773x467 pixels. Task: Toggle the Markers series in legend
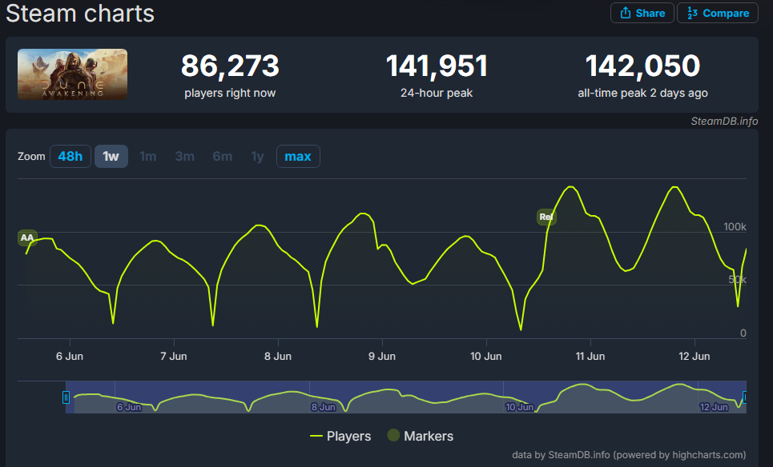pos(420,436)
